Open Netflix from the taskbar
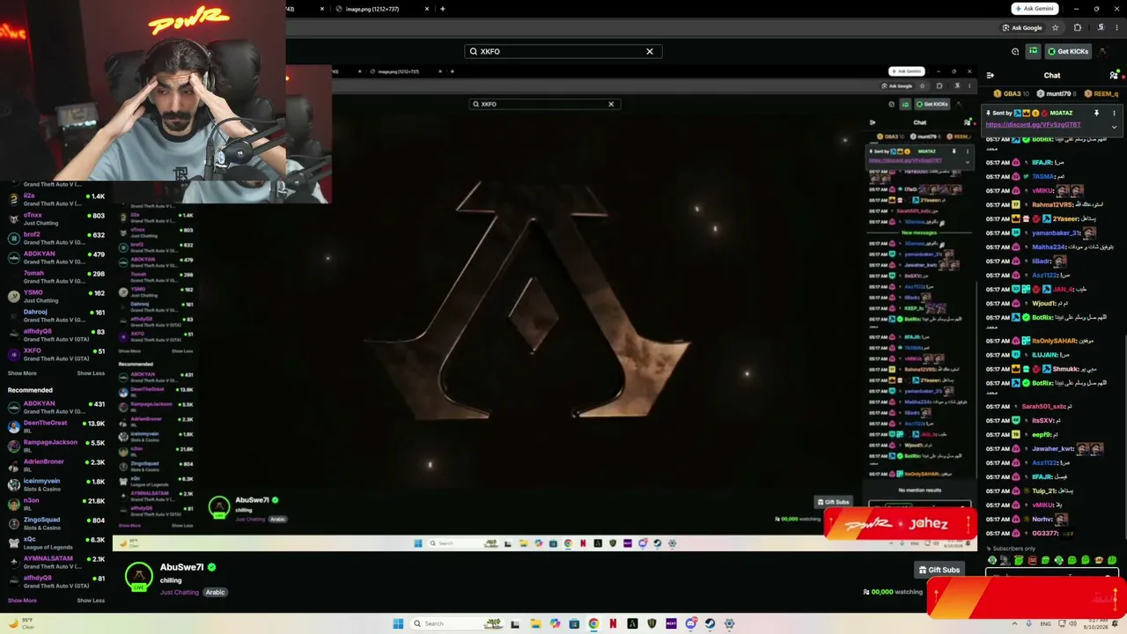Viewport: 1127px width, 634px height. point(613,623)
